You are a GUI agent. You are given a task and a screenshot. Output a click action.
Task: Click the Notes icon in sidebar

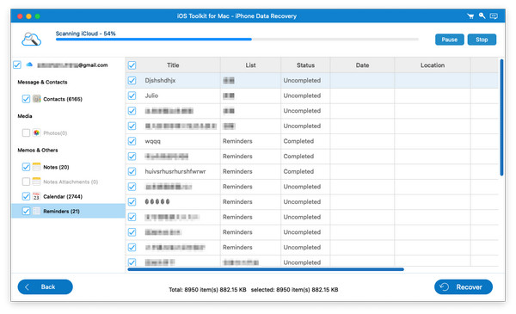pos(36,167)
